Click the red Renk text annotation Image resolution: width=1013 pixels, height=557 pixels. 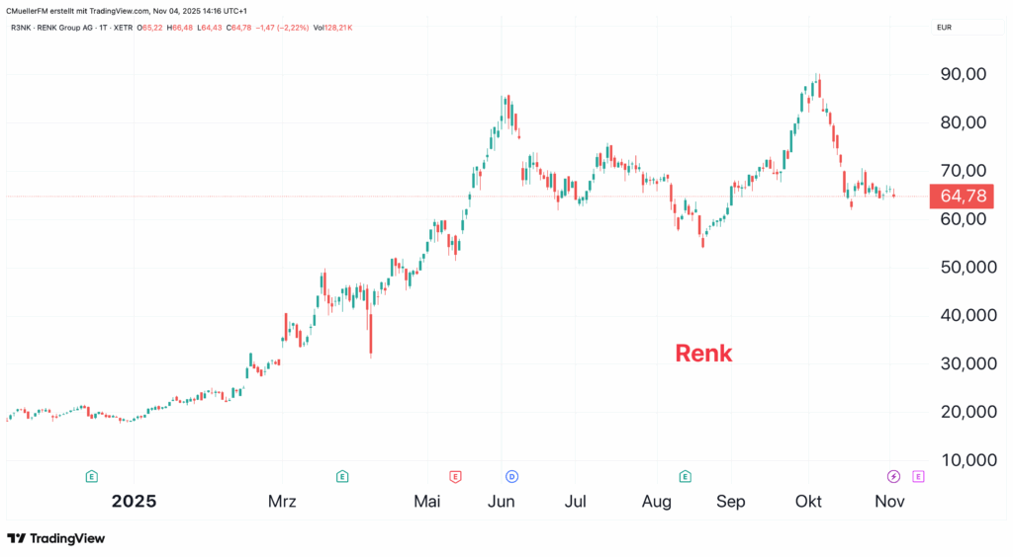[703, 353]
